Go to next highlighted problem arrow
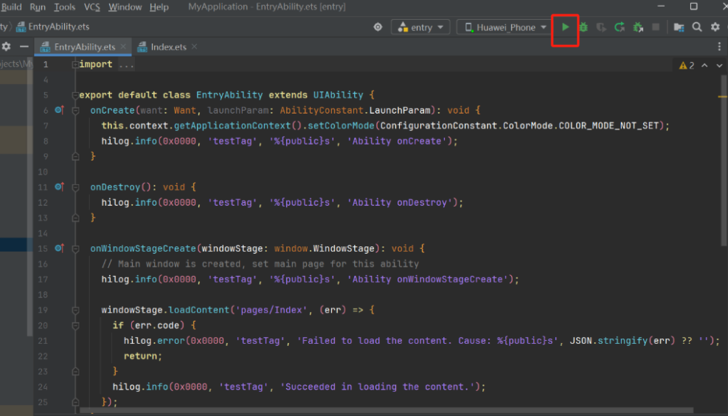Image resolution: width=728 pixels, height=416 pixels. coord(719,66)
